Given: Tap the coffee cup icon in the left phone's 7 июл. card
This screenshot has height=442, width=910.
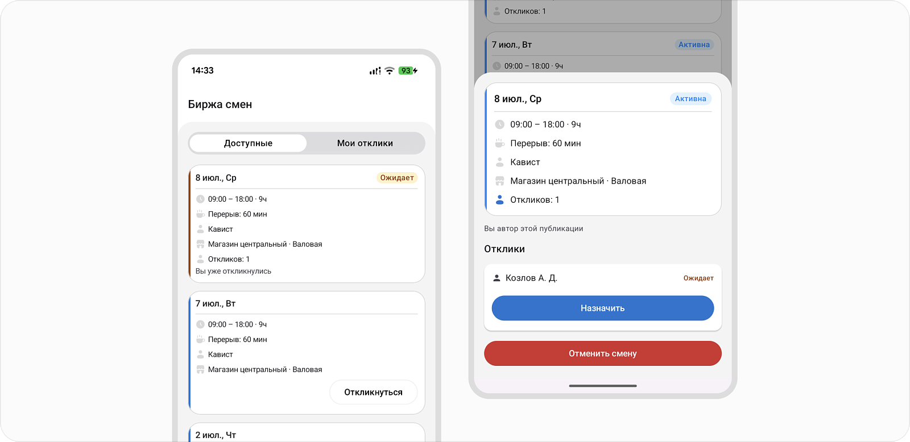Looking at the screenshot, I should 200,339.
